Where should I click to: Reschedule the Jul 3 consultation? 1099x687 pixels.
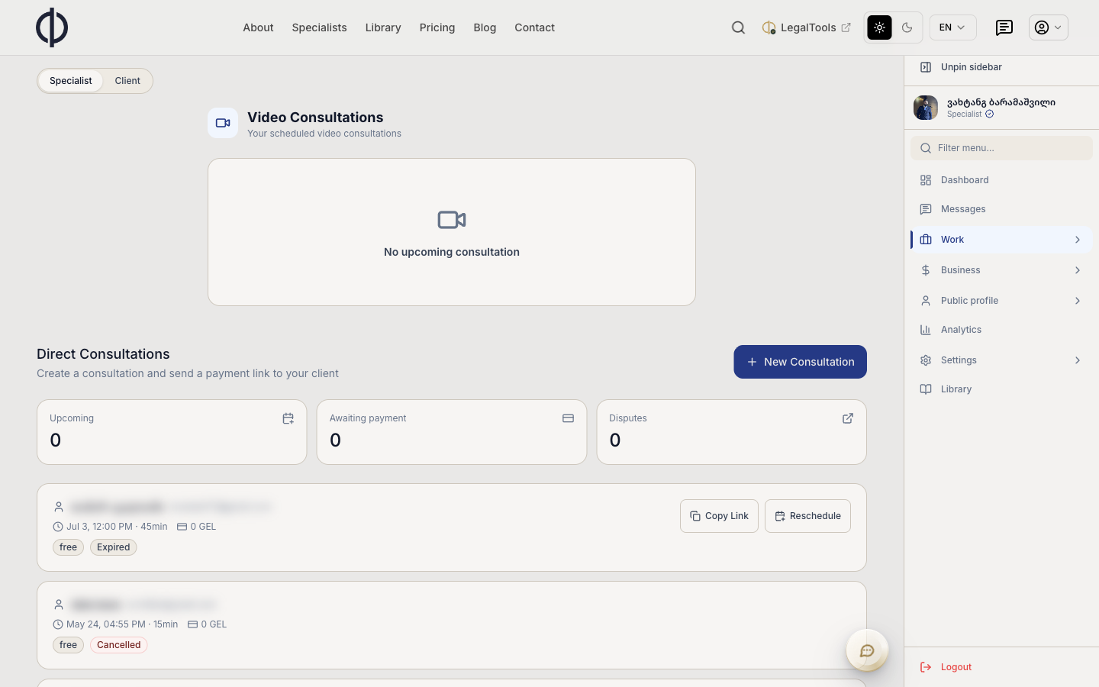pos(807,516)
